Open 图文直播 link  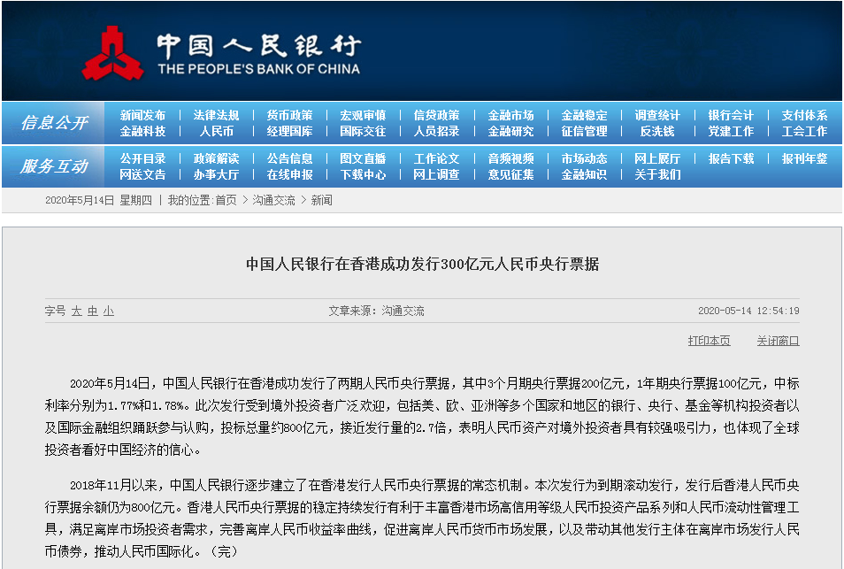tap(363, 158)
